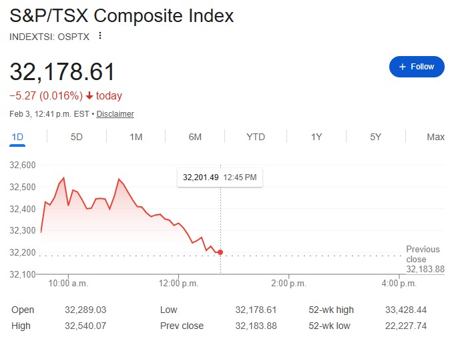Click the plus icon in Follow button
Image resolution: width=452 pixels, height=337 pixels.
click(402, 67)
